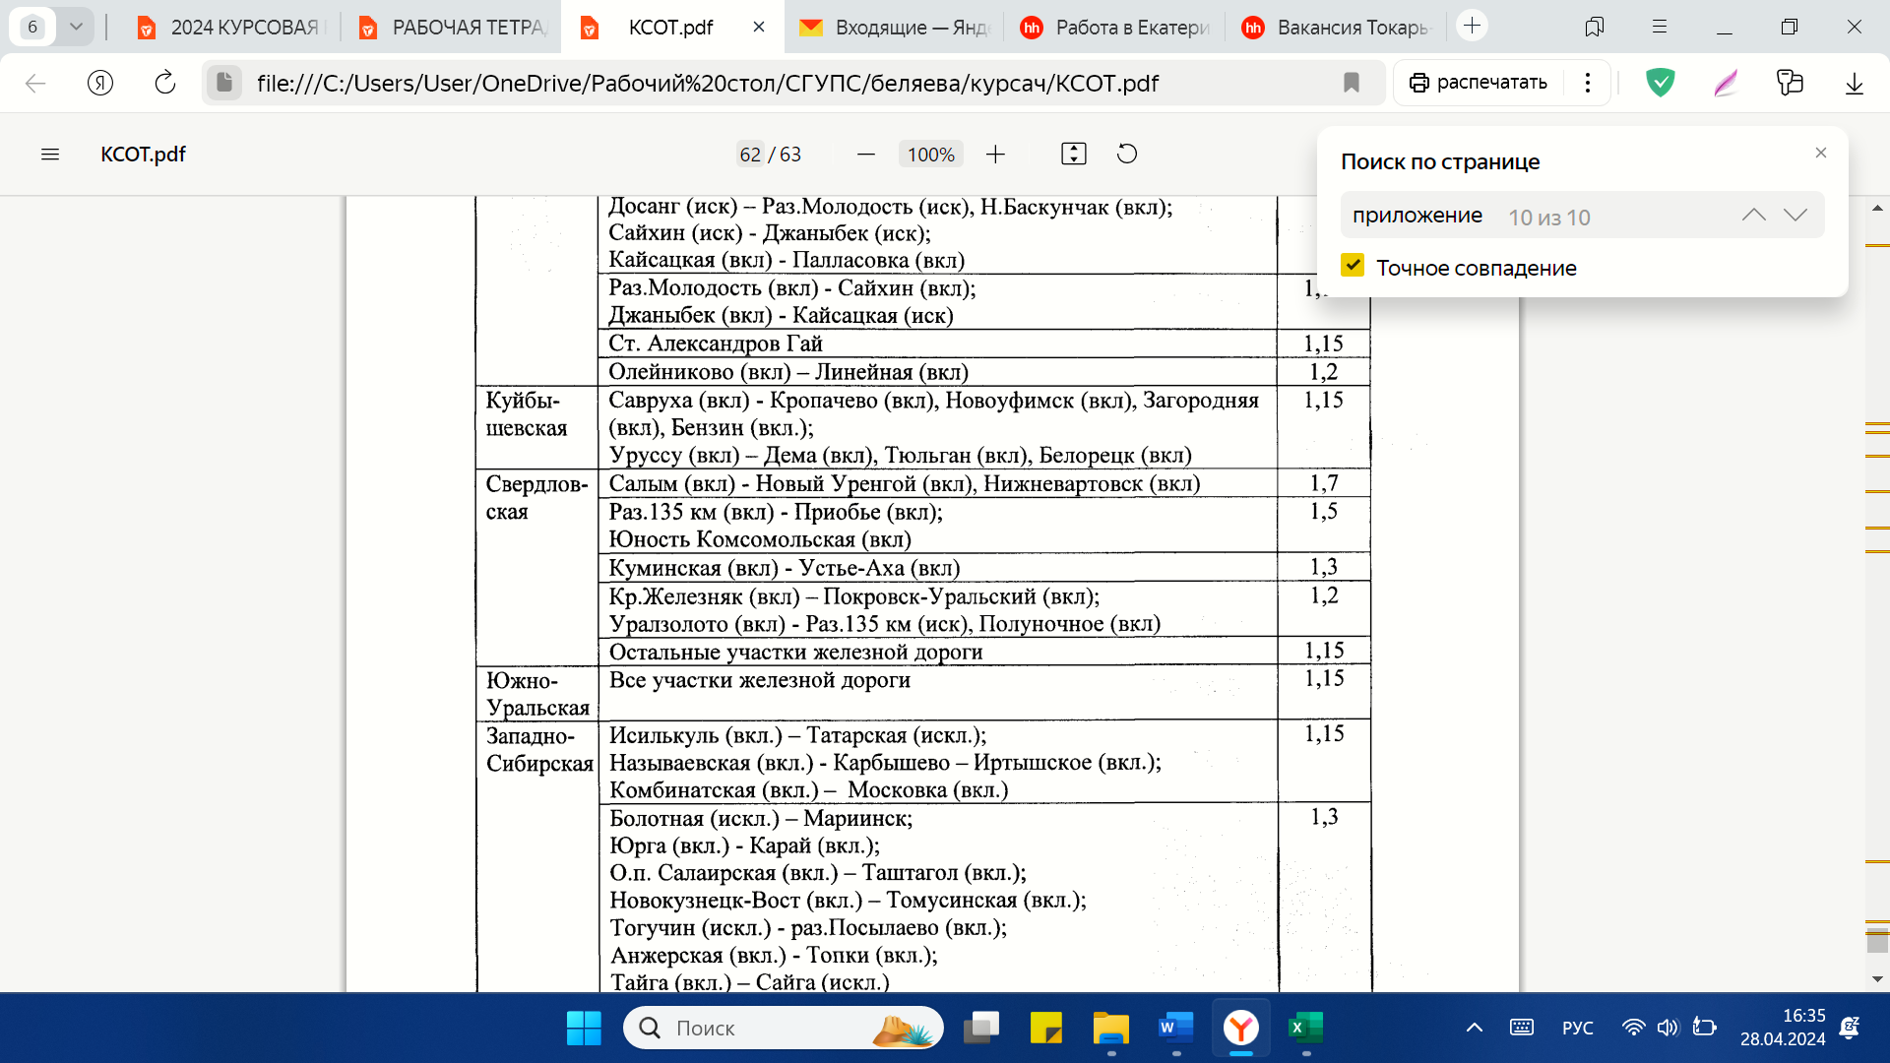Open the notifications bell icon
Image resolution: width=1890 pixels, height=1063 pixels.
(1850, 1029)
